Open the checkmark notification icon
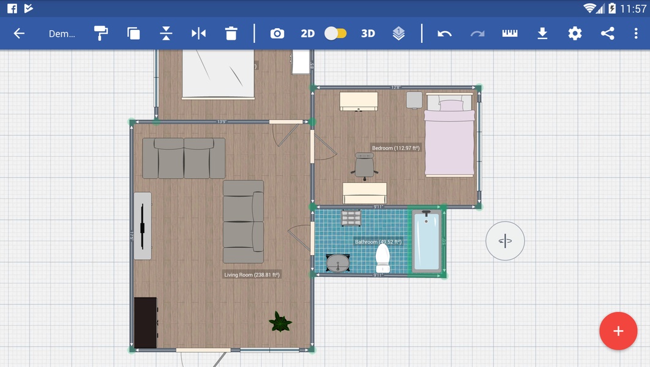This screenshot has width=650, height=367. tap(28, 9)
